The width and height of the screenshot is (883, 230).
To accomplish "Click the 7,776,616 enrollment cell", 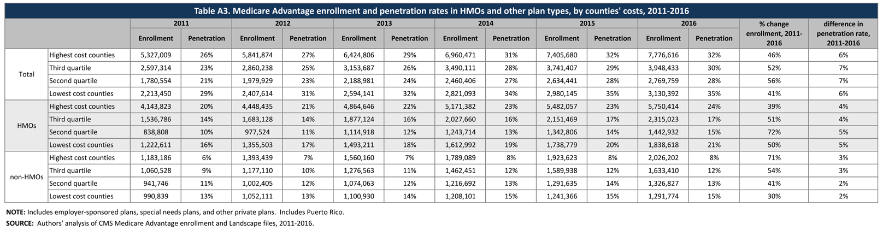I will 663,55.
